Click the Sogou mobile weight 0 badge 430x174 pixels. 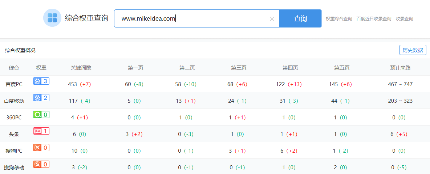(41, 164)
